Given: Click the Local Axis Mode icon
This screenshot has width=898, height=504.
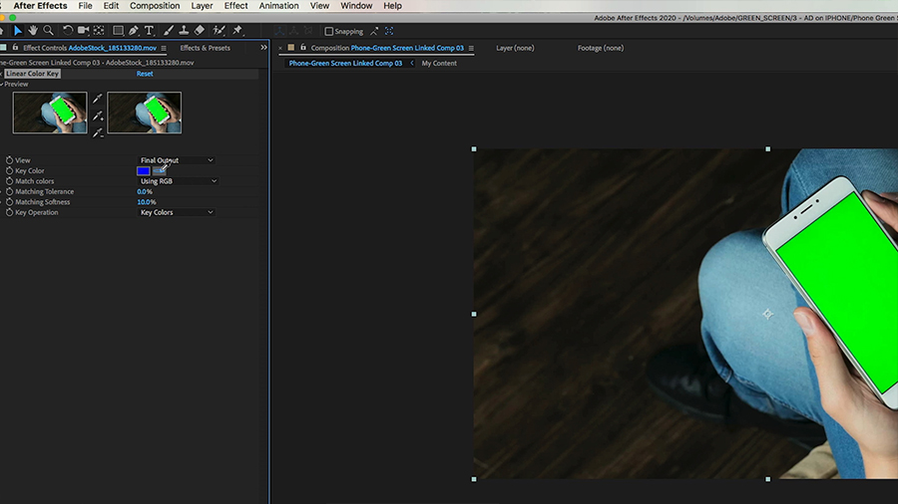Looking at the screenshot, I should (279, 31).
